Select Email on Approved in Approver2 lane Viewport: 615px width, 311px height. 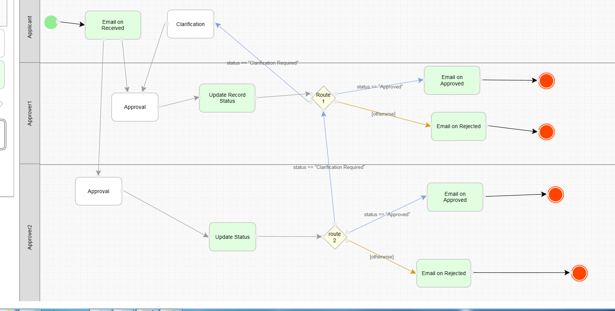pos(455,197)
